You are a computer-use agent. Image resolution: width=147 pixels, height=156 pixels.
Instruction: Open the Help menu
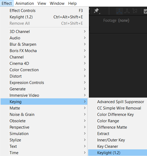pyautogui.click(x=72, y=3)
